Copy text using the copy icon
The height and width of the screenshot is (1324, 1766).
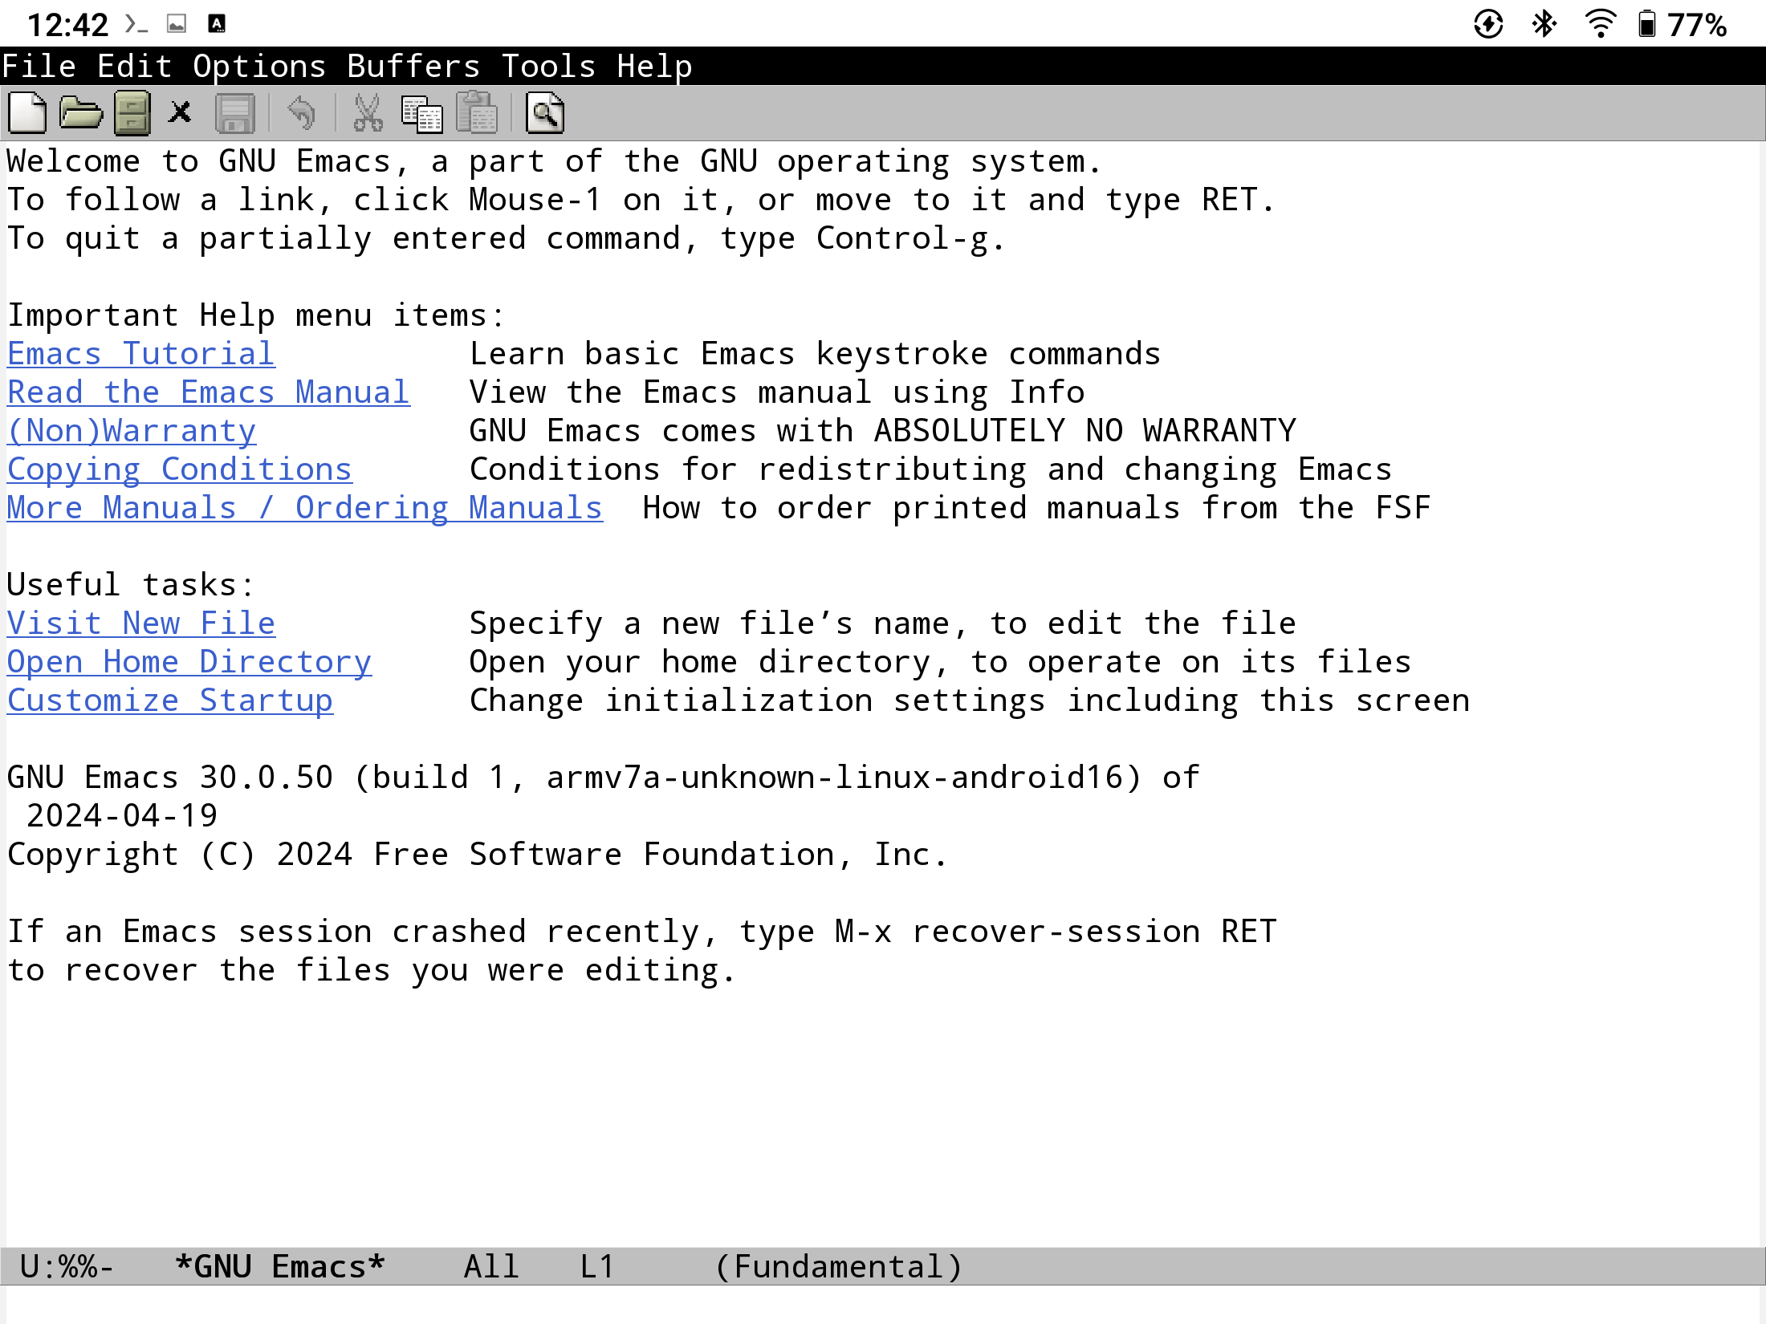(421, 113)
